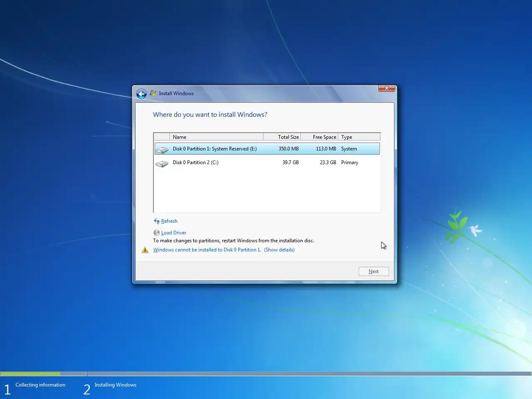The width and height of the screenshot is (532, 399).
Task: Select the Disk 0 Partition 1 drive icon
Action: coord(162,149)
